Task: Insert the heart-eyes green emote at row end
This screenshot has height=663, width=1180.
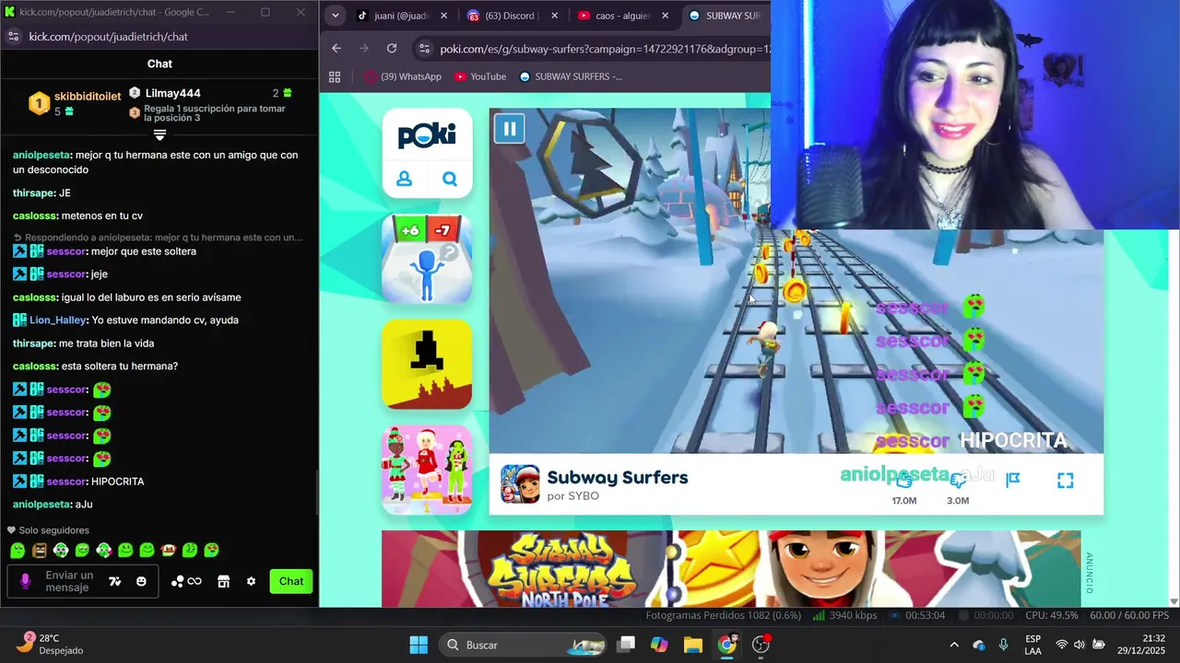Action: point(211,550)
